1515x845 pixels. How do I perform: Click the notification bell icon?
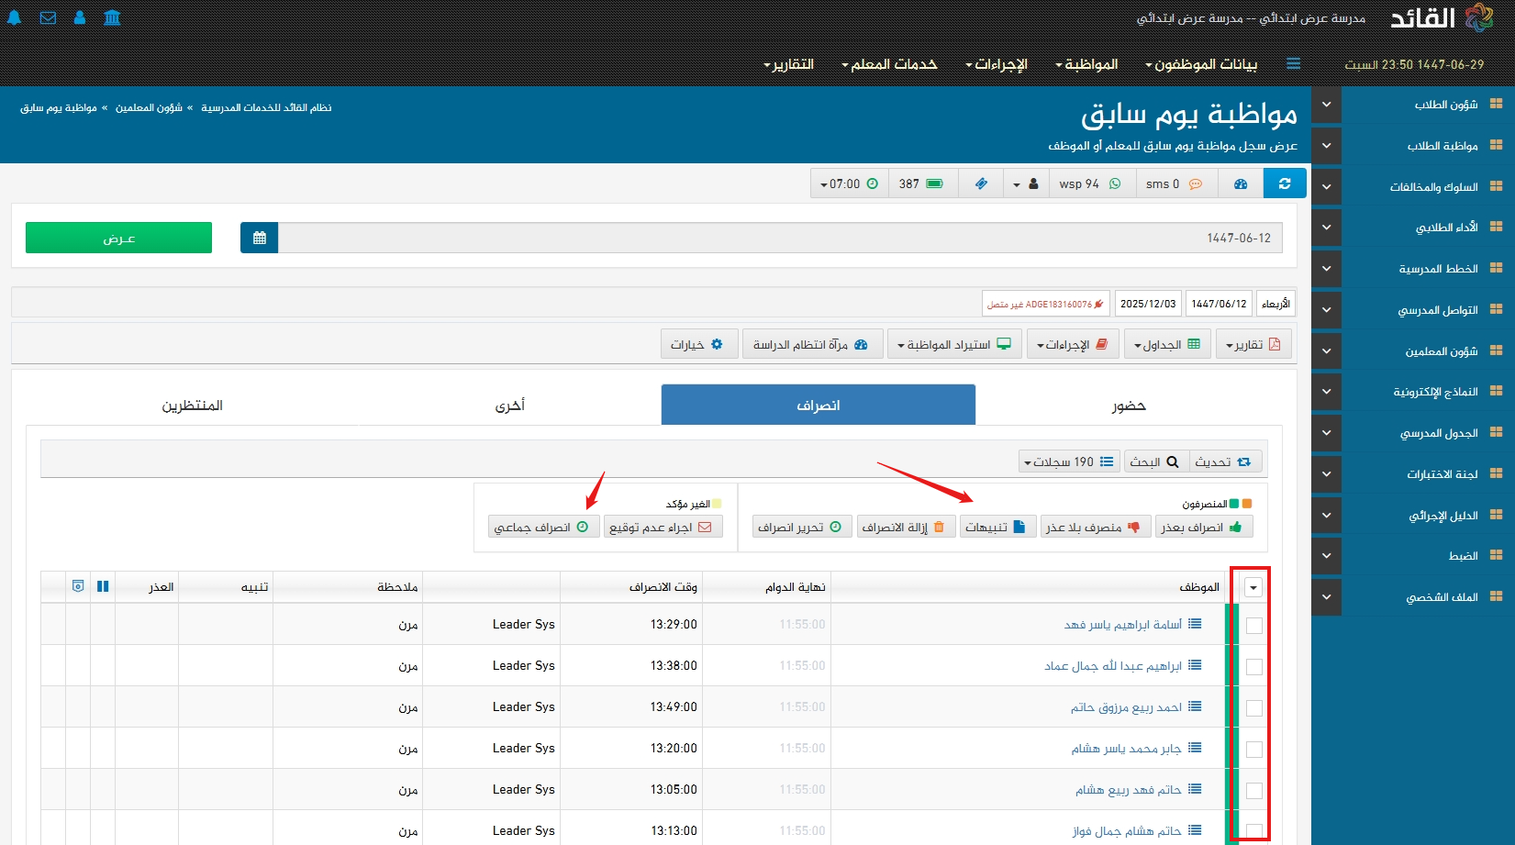tap(15, 17)
